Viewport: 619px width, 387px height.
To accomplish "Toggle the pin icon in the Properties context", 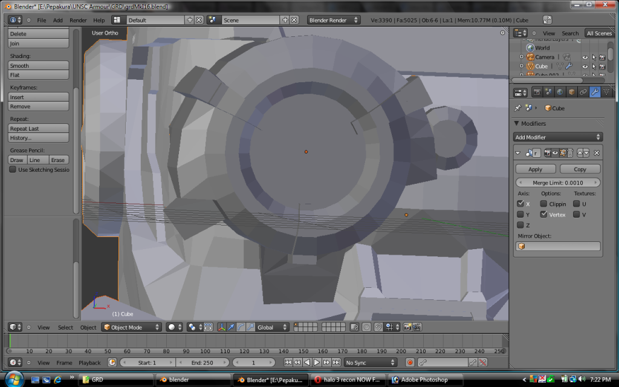I will (517, 108).
